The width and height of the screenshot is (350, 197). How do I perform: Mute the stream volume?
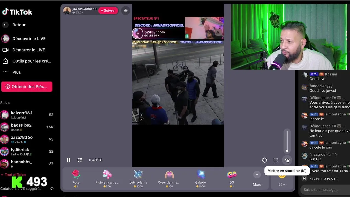(287, 160)
